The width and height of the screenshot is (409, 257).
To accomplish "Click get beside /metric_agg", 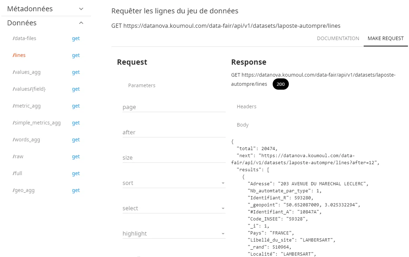I will 76,106.
